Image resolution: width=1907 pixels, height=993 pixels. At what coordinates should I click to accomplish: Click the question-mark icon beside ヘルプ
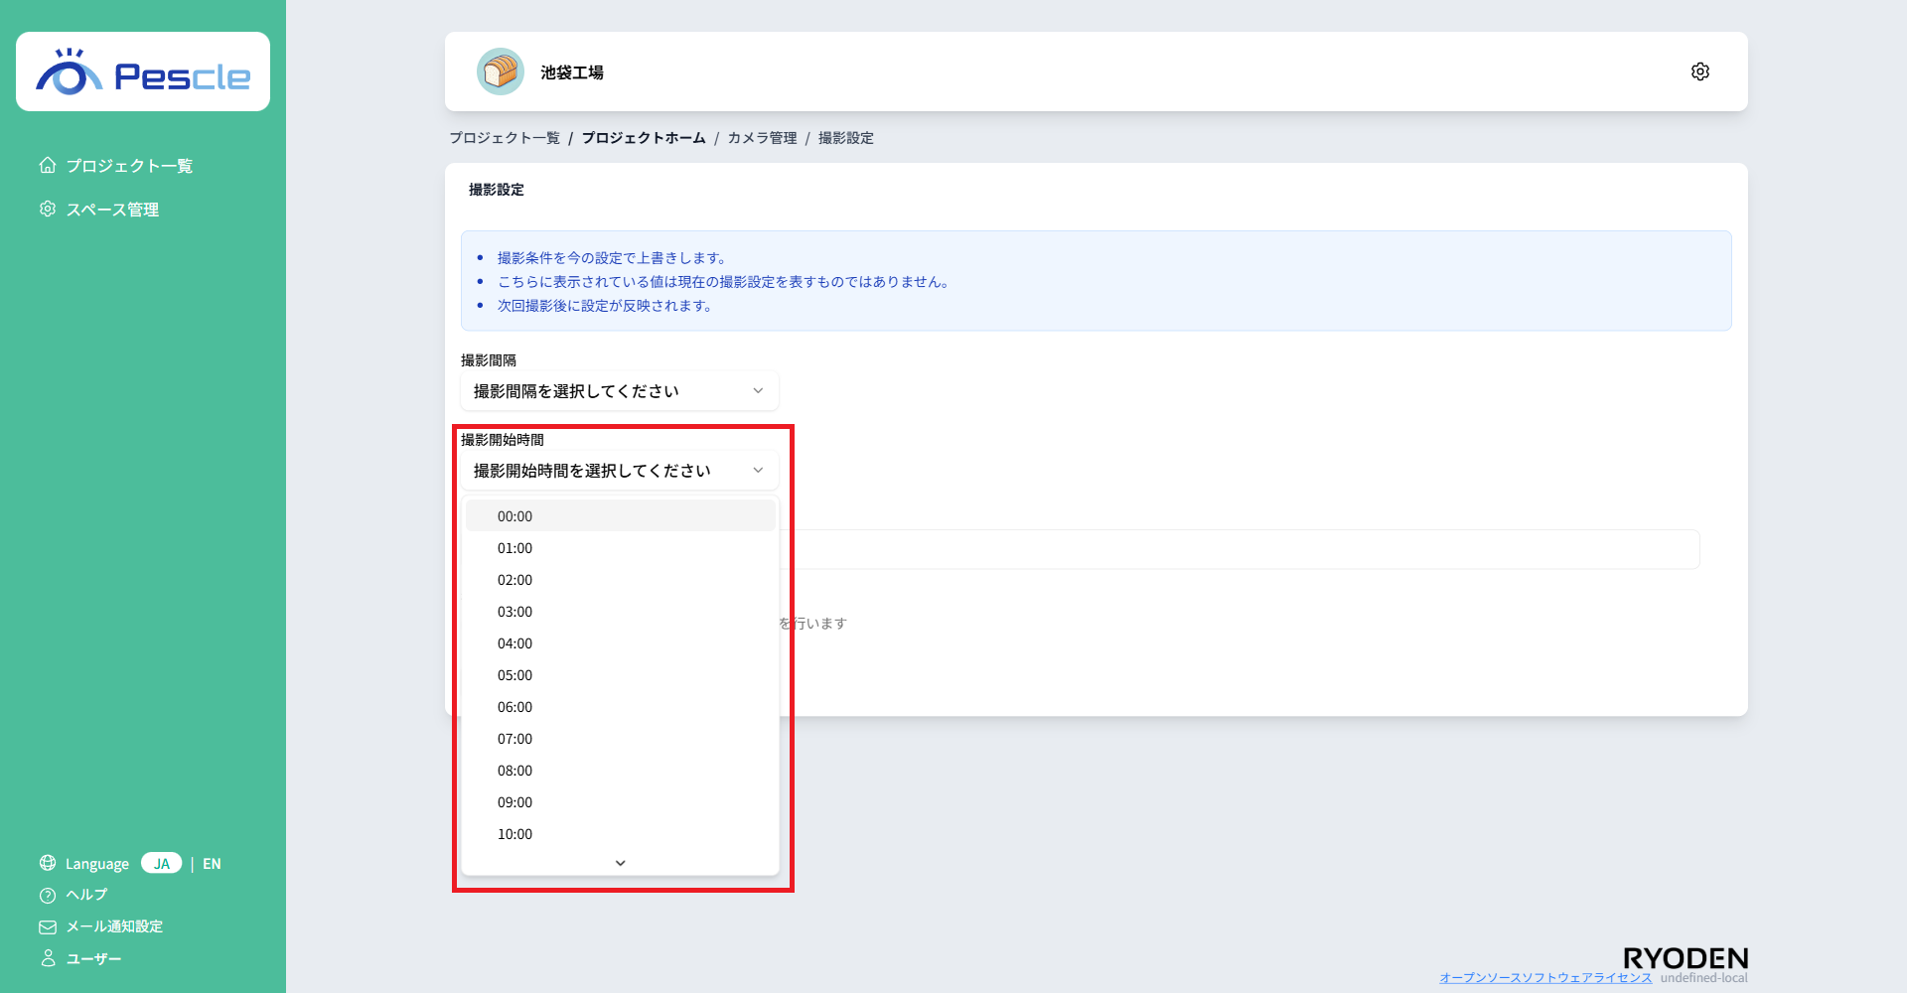coord(47,895)
